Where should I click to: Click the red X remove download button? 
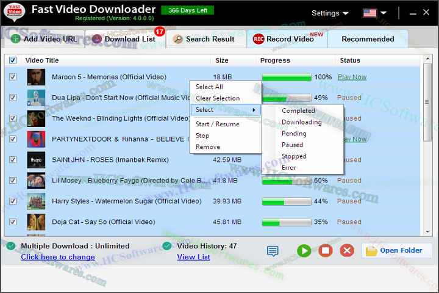[x=347, y=250]
